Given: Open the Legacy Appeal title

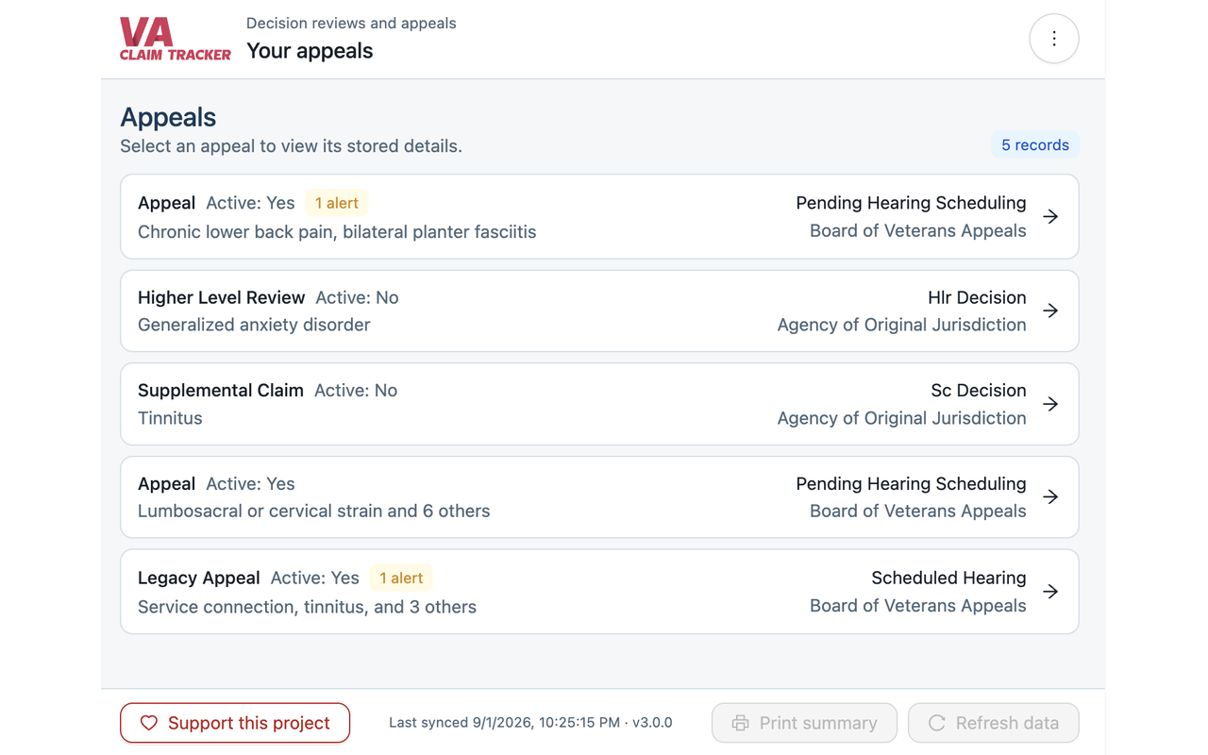Looking at the screenshot, I should [199, 578].
